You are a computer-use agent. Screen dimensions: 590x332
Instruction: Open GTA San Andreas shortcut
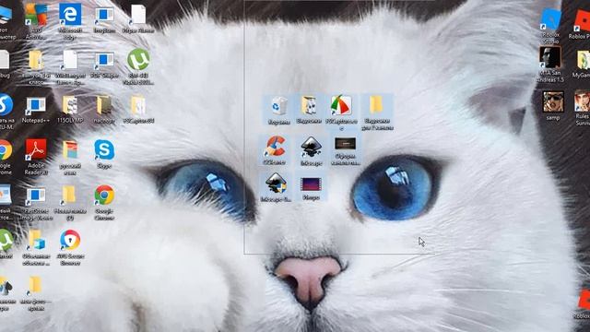pyautogui.click(x=550, y=64)
